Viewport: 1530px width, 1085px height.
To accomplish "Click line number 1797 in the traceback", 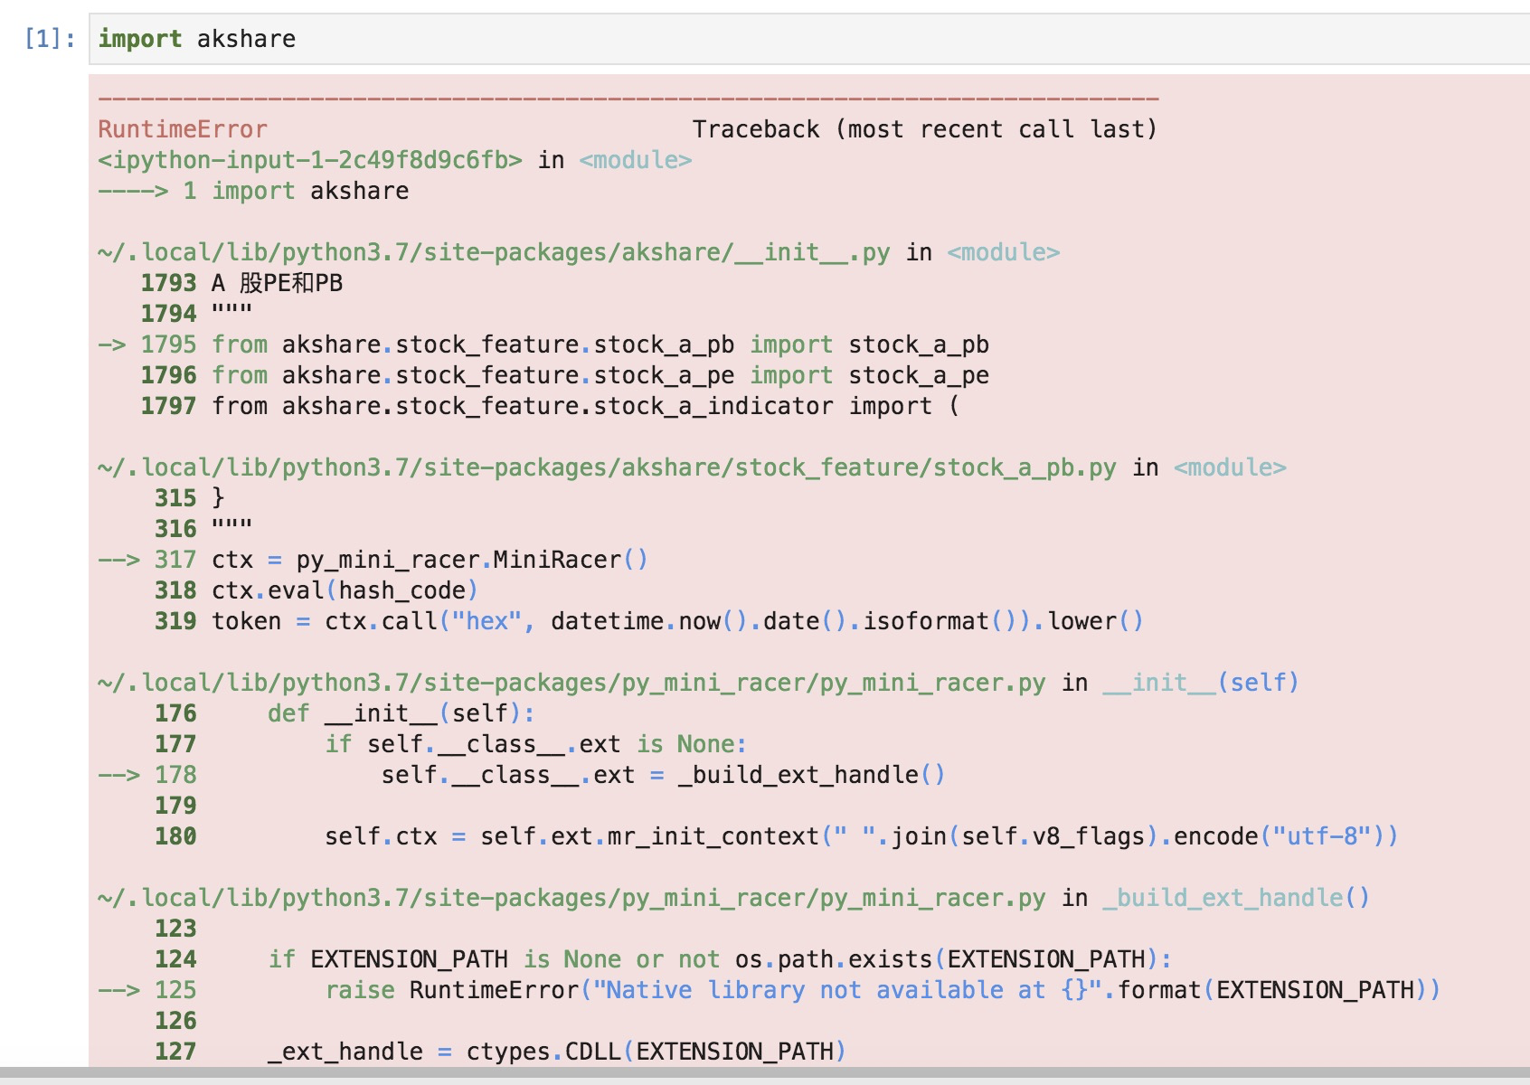I will coord(167,406).
